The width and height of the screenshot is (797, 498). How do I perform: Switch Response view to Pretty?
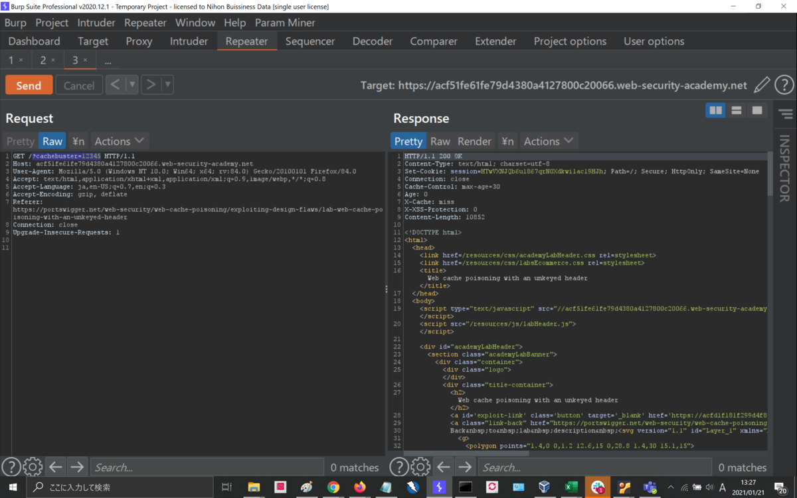pyautogui.click(x=408, y=141)
